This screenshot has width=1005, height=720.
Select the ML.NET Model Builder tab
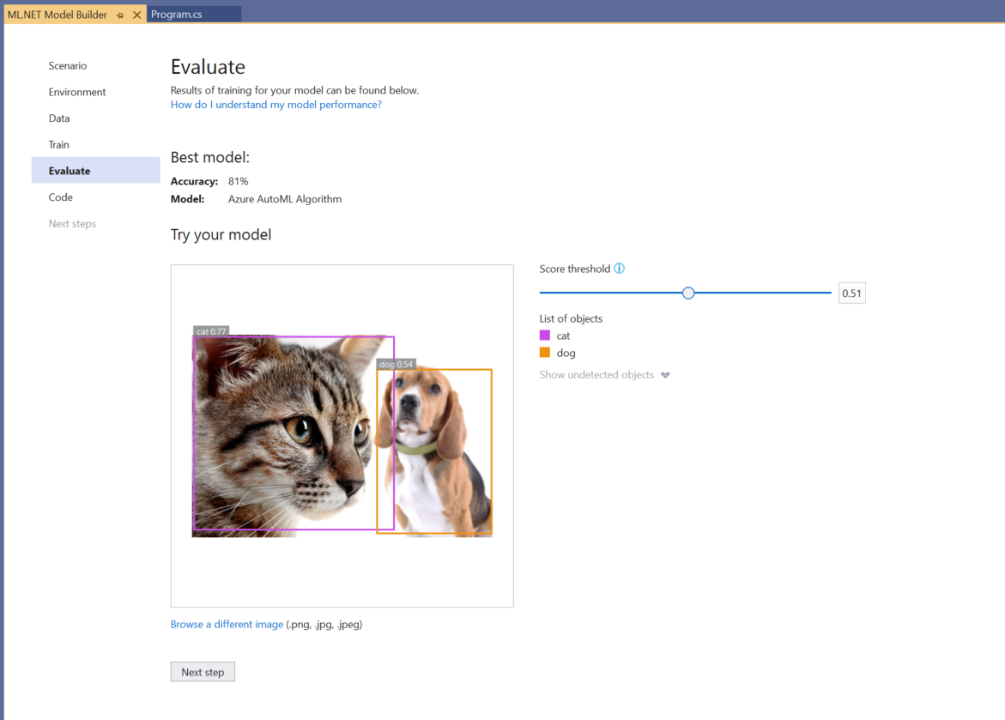coord(58,15)
